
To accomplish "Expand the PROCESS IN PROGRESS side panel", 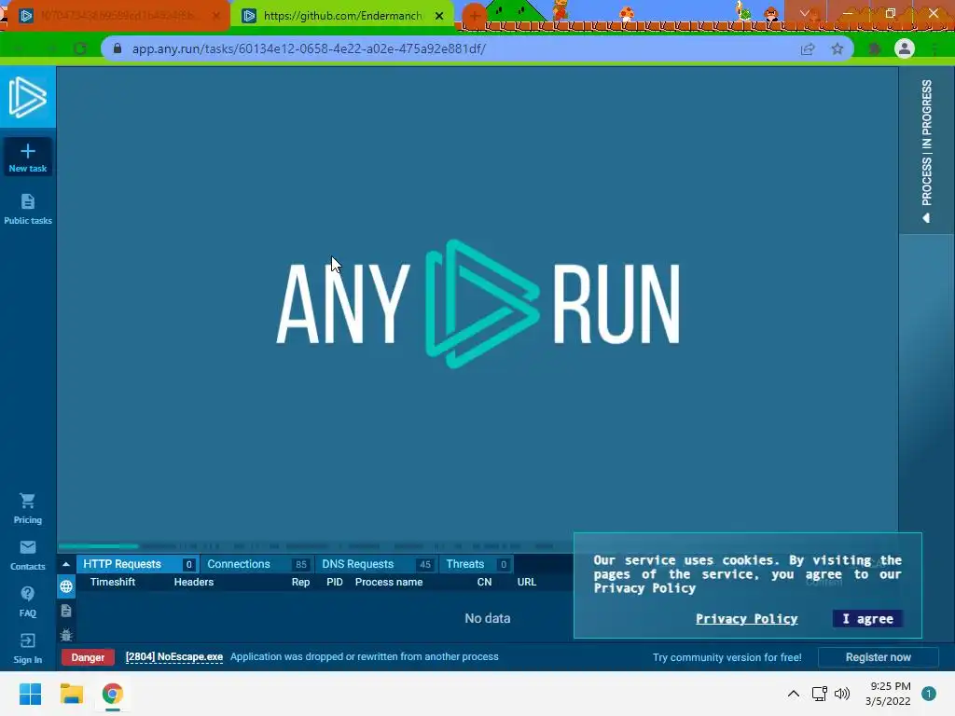I will point(926,150).
